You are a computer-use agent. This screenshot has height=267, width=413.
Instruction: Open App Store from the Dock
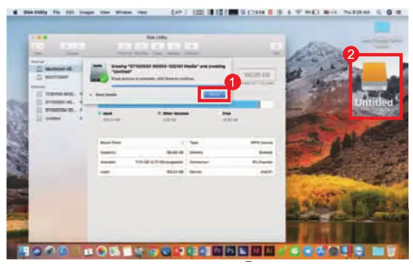click(321, 251)
